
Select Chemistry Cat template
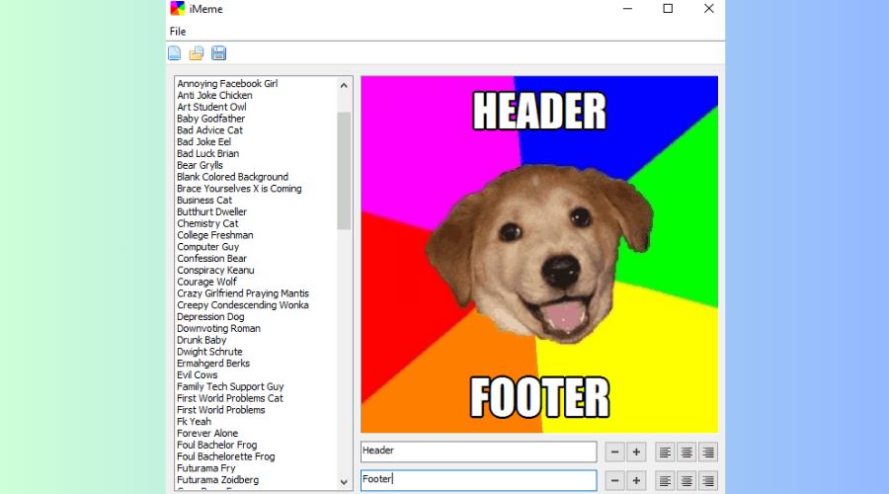pos(207,223)
